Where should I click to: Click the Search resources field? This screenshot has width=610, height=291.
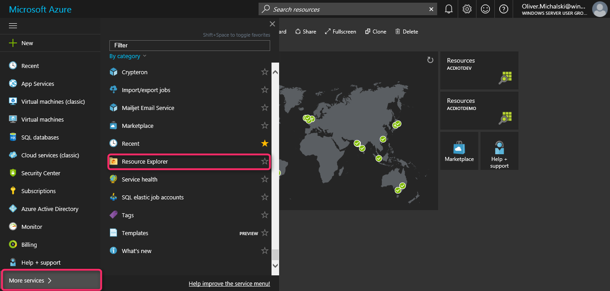(348, 9)
